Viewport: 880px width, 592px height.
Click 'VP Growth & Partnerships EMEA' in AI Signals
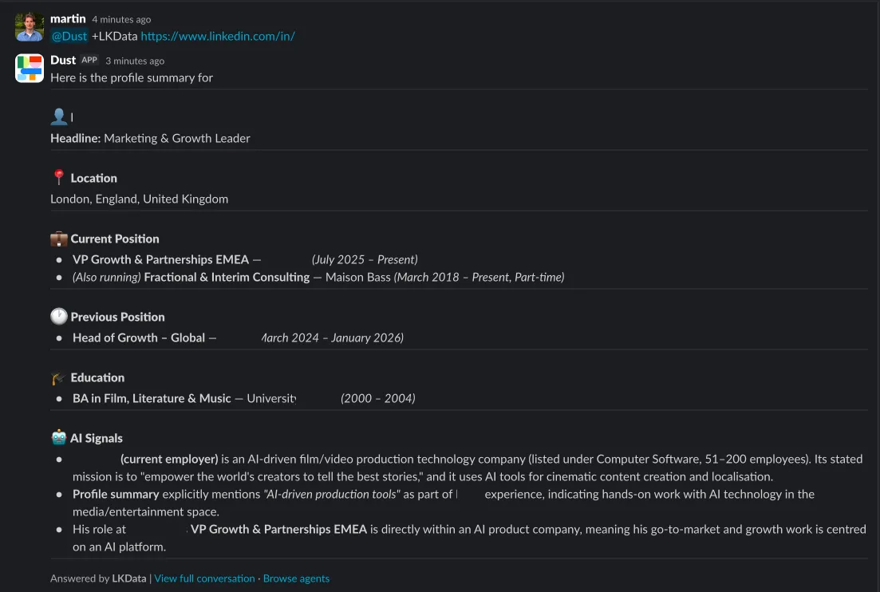coord(278,529)
